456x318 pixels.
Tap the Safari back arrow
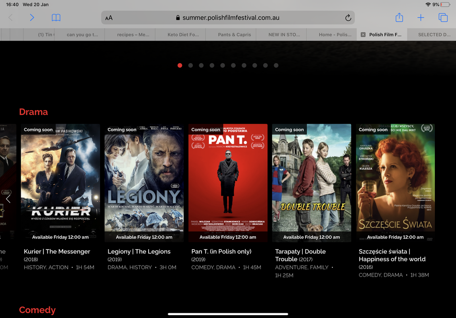pos(11,18)
